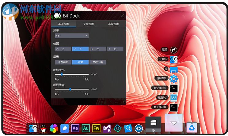Click the 层级 section heading
The image size is (228, 136).
(x=56, y=57)
